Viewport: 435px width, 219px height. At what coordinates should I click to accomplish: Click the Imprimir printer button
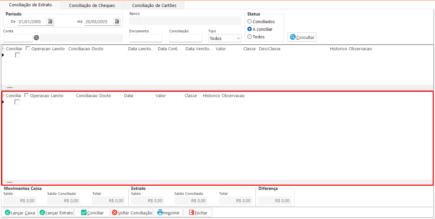coord(168,213)
